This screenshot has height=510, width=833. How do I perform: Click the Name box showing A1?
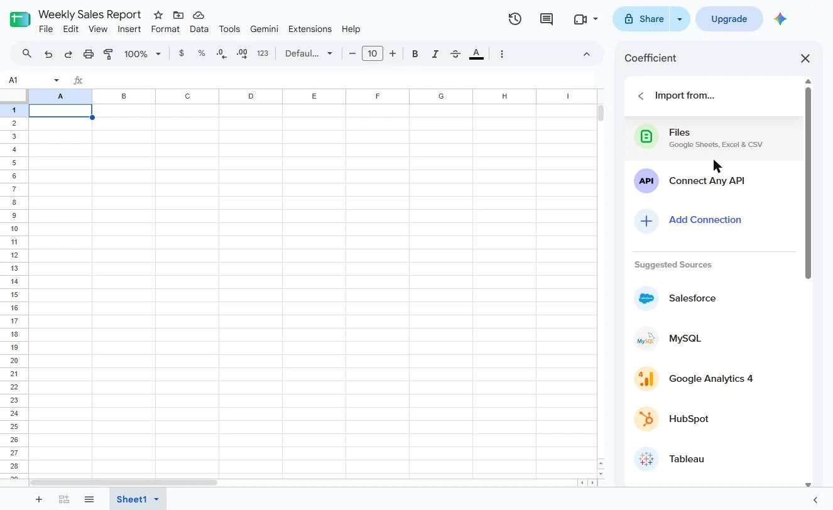point(33,80)
